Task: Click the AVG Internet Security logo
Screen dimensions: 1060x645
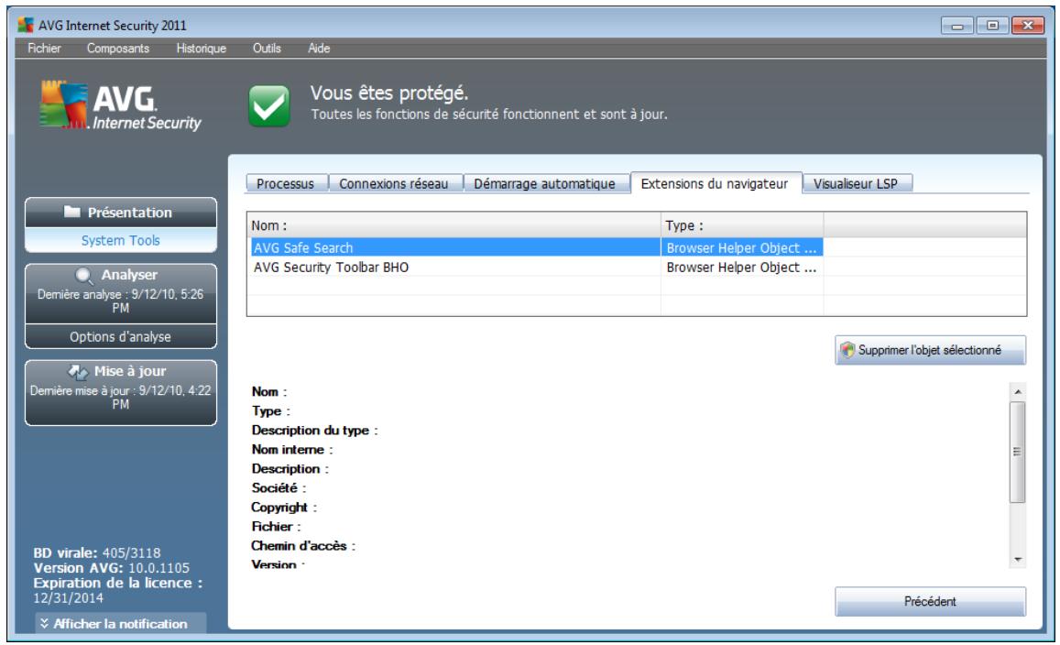Action: pos(120,105)
